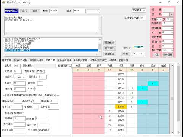Viewport: 183px width, 137px height.
Task: Click the button right of 下單 in pink panel
Action: [x=168, y=55]
